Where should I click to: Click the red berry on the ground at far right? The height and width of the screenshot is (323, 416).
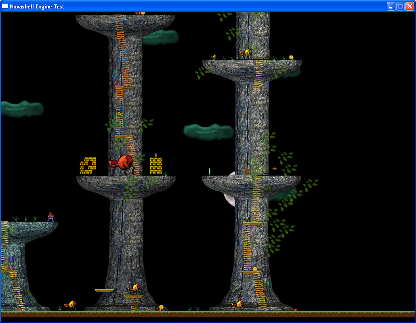295,310
